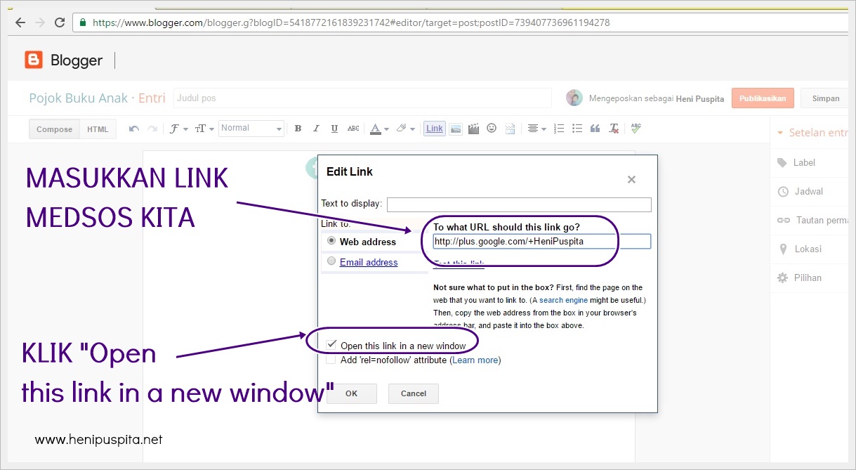The height and width of the screenshot is (470, 856).
Task: Check Add rel=nofollow attribute
Action: (331, 360)
